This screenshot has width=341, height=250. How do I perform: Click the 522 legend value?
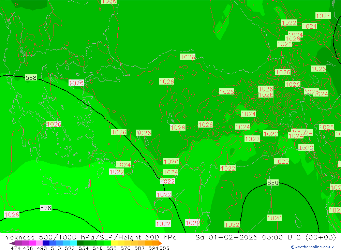click(70, 248)
